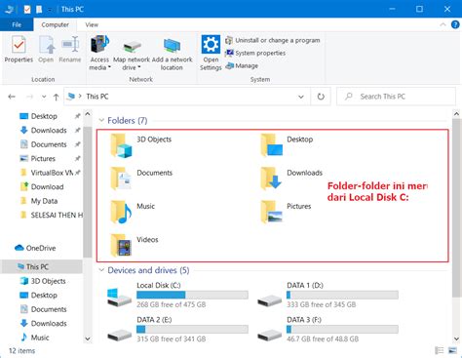The image size is (462, 358).
Task: Choose Add a network location
Action: 172,55
